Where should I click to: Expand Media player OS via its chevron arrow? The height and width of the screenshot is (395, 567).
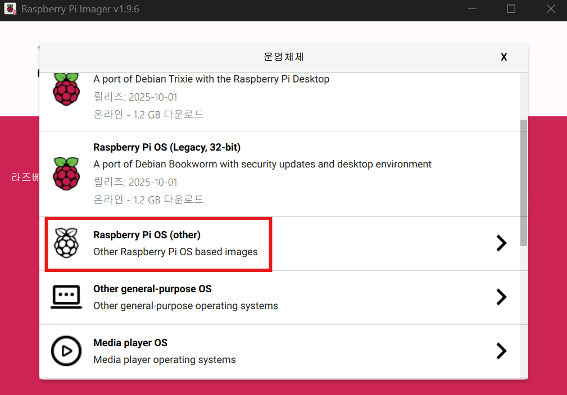point(501,351)
